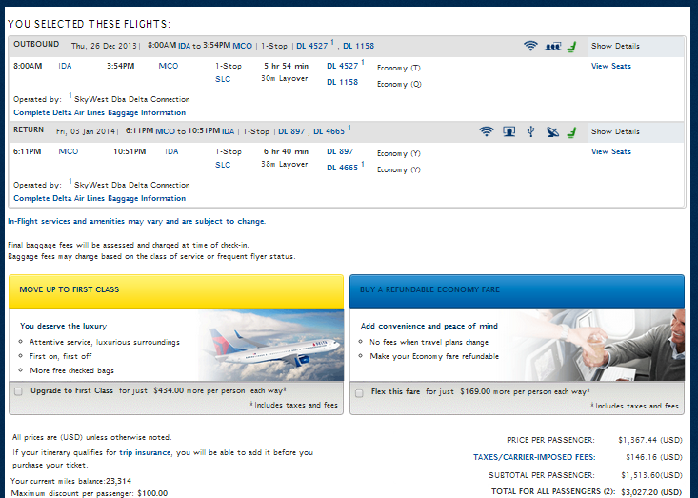Click the RETURN section label
The height and width of the screenshot is (498, 698).
point(29,129)
